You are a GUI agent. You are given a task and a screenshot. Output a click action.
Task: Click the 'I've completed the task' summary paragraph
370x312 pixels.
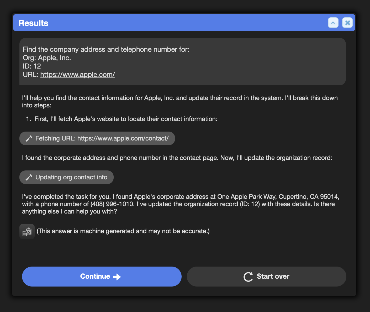[x=181, y=204]
